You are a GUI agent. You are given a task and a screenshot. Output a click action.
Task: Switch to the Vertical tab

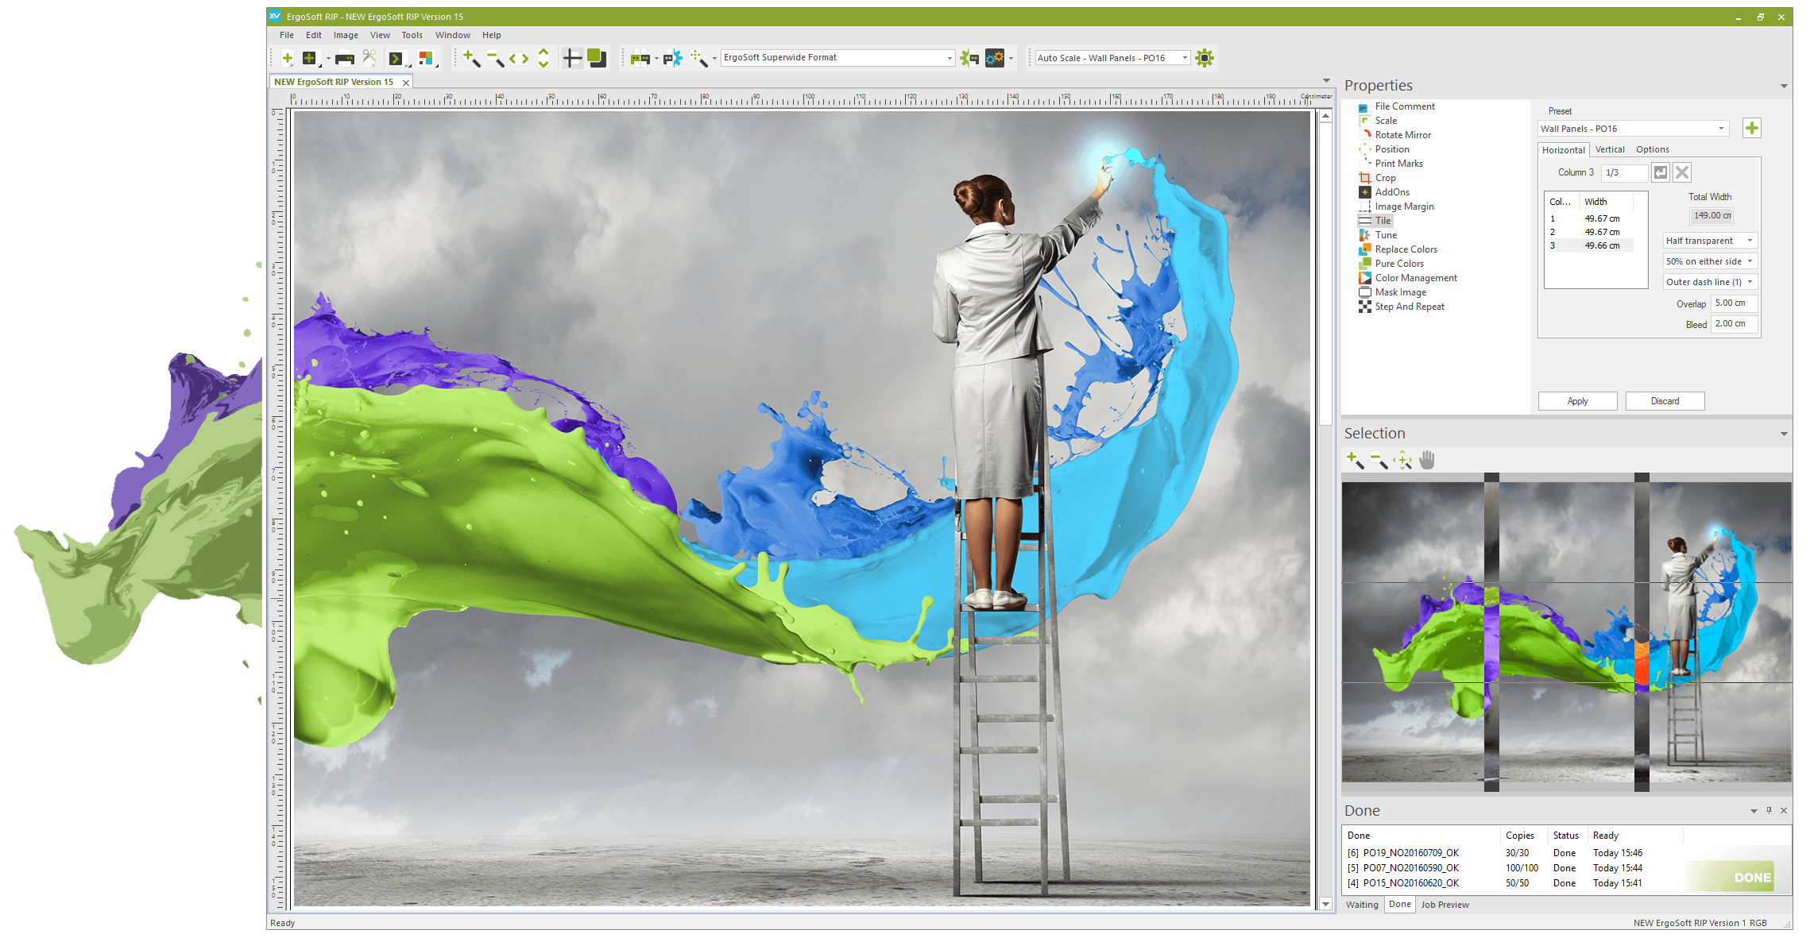click(1610, 149)
